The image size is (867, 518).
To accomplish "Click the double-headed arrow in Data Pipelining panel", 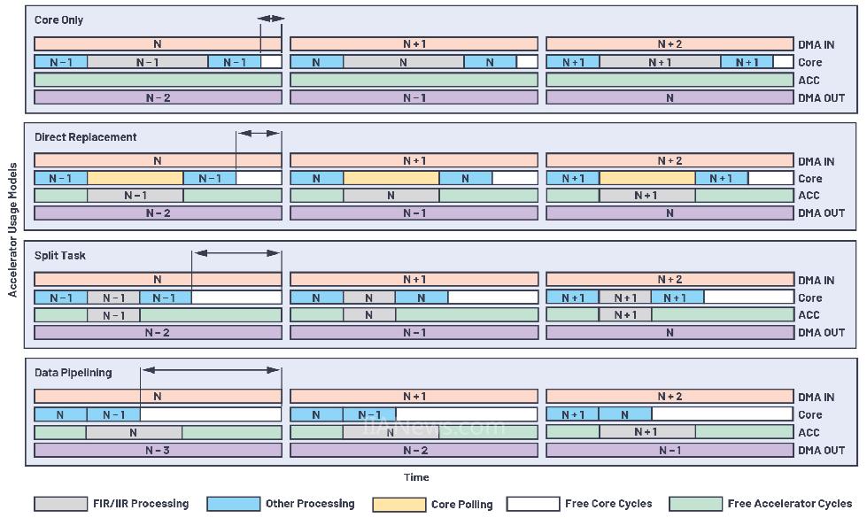I will coord(211,370).
